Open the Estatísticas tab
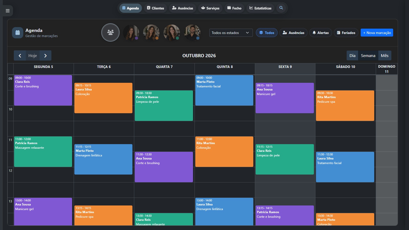The image size is (409, 230). (x=260, y=8)
